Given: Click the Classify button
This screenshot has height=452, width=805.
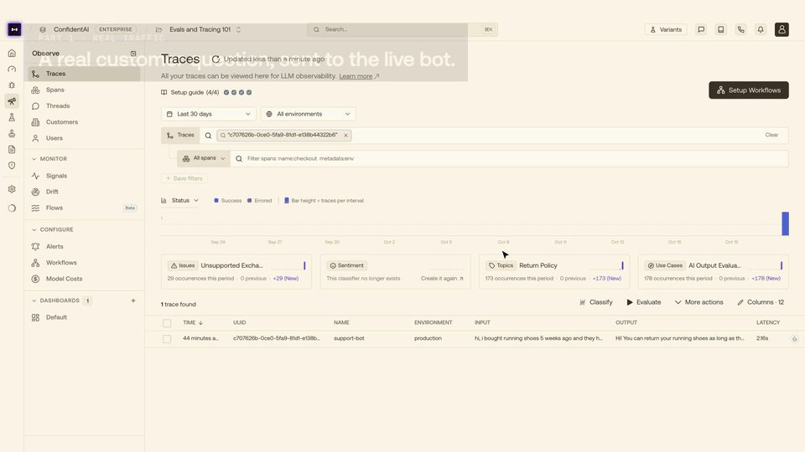Looking at the screenshot, I should point(595,302).
